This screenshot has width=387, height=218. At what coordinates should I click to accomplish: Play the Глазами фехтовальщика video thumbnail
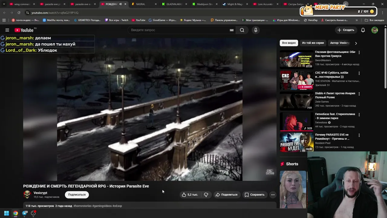[296, 59]
